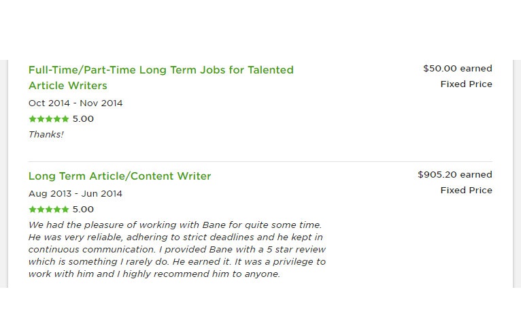Viewport: 521px width, 328px height.
Task: Click Fixed Price label under $905.20 earned
Action: tap(466, 191)
